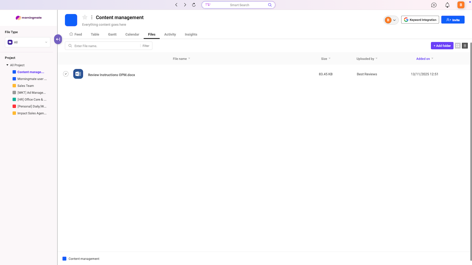The height and width of the screenshot is (265, 472).
Task: Open the chat messages icon
Action: pyautogui.click(x=434, y=5)
